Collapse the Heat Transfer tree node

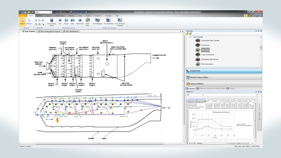click(x=190, y=37)
